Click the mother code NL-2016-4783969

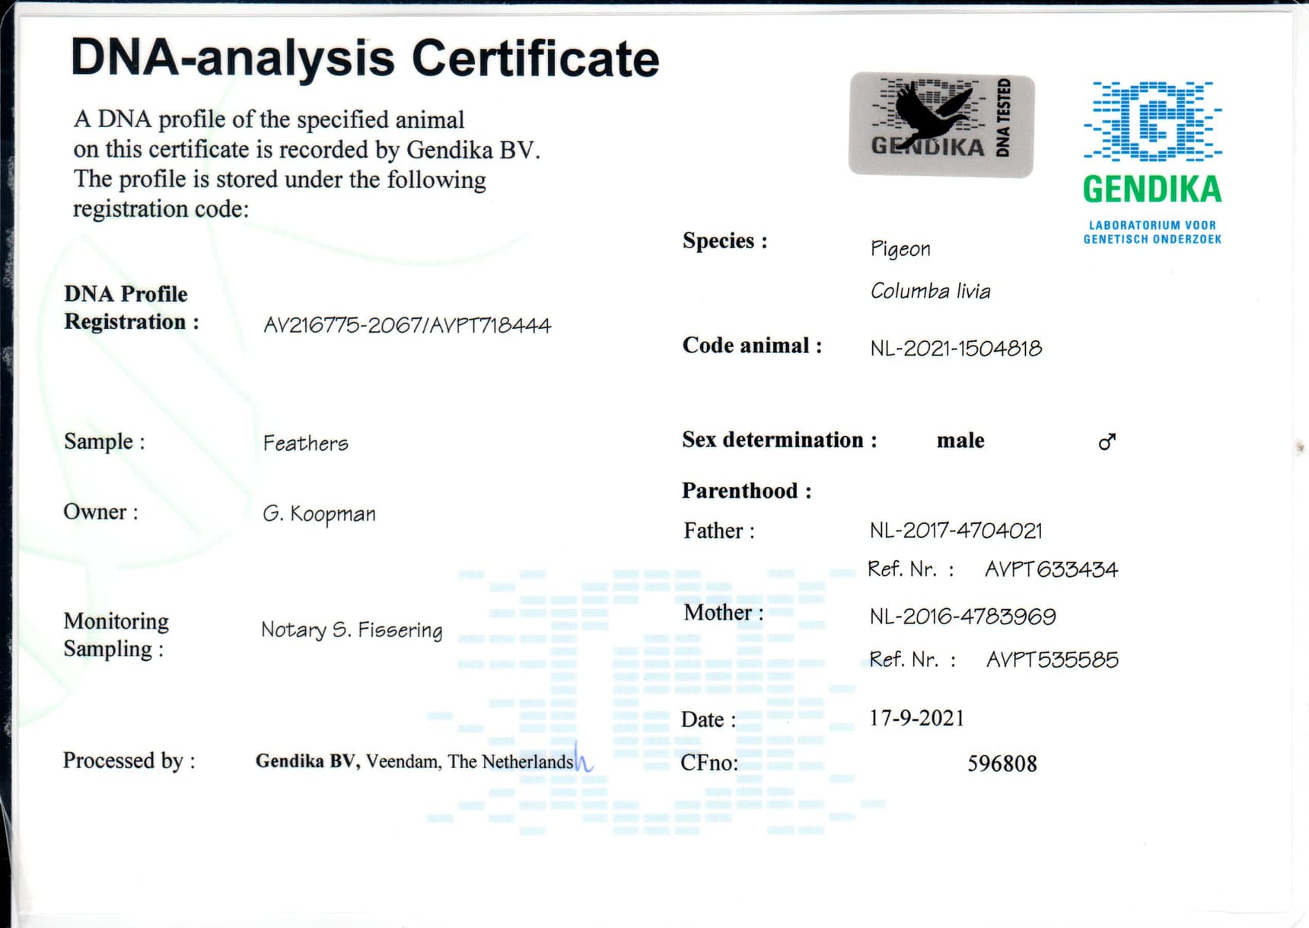[962, 617]
